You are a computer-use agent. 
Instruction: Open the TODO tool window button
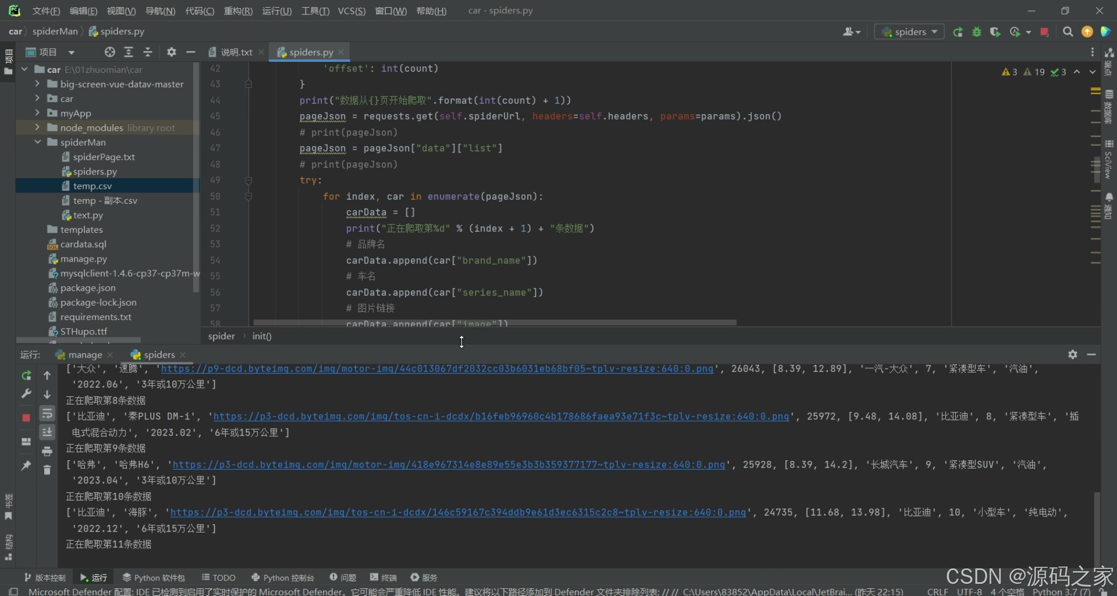219,577
